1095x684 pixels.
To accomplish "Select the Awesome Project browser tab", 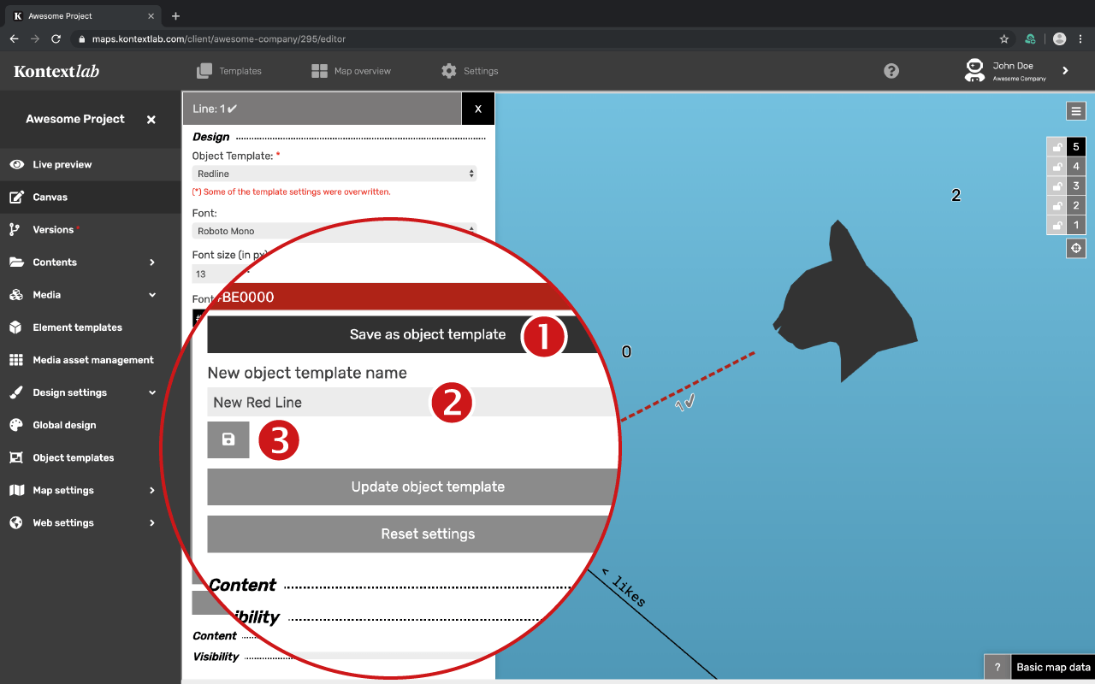I will [x=84, y=15].
